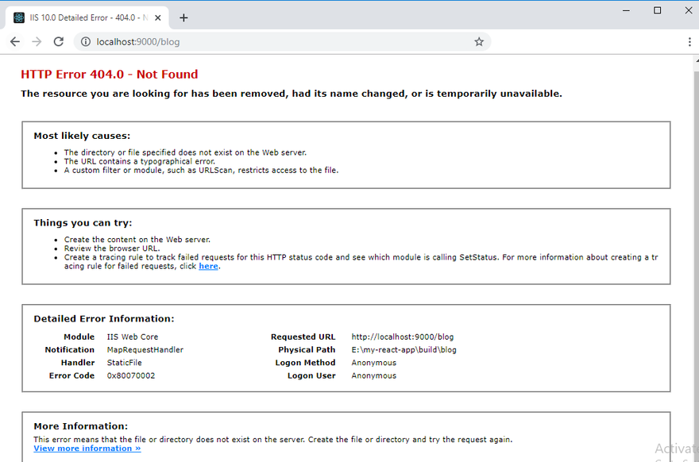Close the IIS 10.0 Detailed Error tab
This screenshot has width=699, height=462.
(159, 17)
